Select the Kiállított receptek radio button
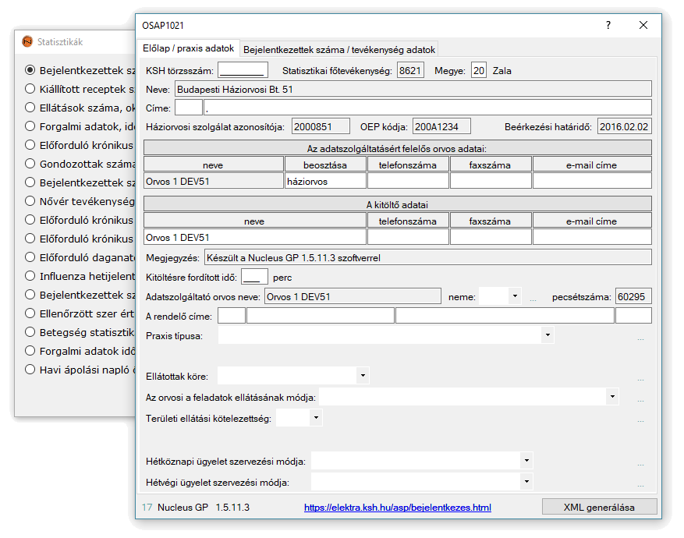This screenshot has height=538, width=684. tap(30, 89)
